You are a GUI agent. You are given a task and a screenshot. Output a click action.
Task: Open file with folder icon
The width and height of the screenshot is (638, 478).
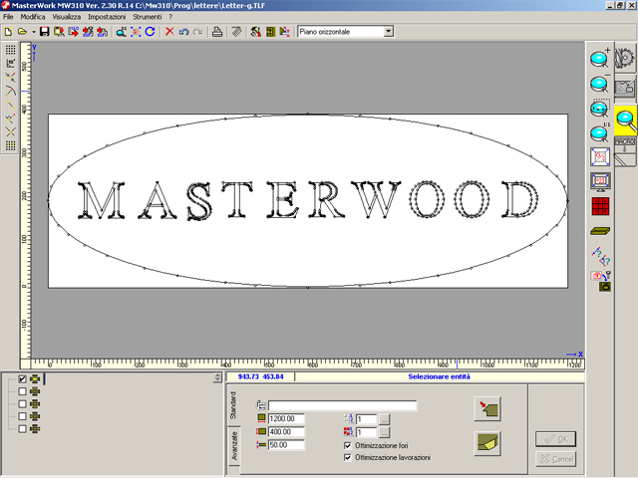pyautogui.click(x=23, y=32)
